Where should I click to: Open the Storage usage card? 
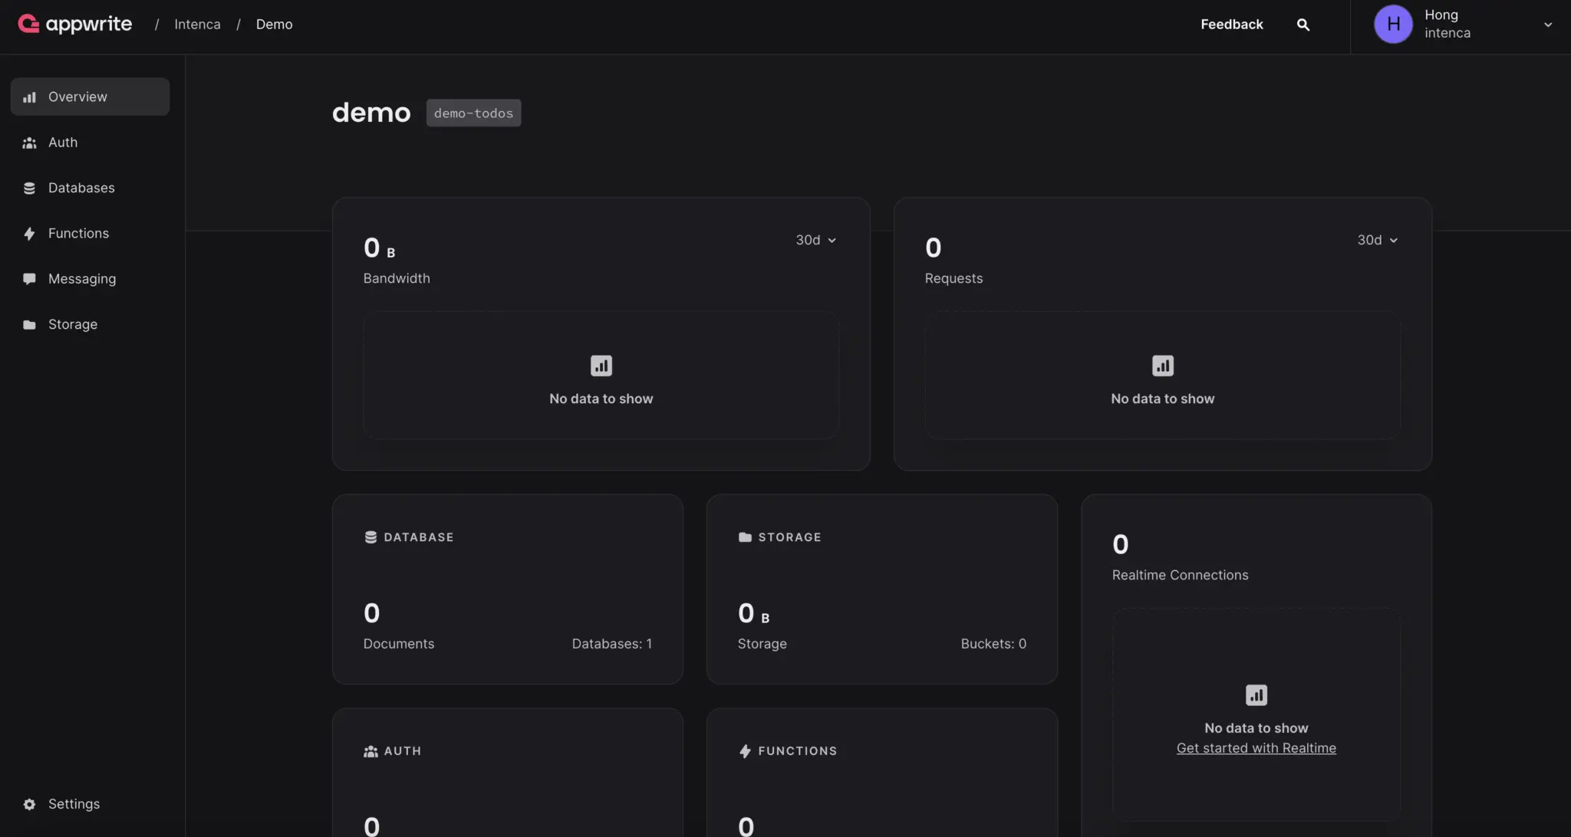click(881, 589)
